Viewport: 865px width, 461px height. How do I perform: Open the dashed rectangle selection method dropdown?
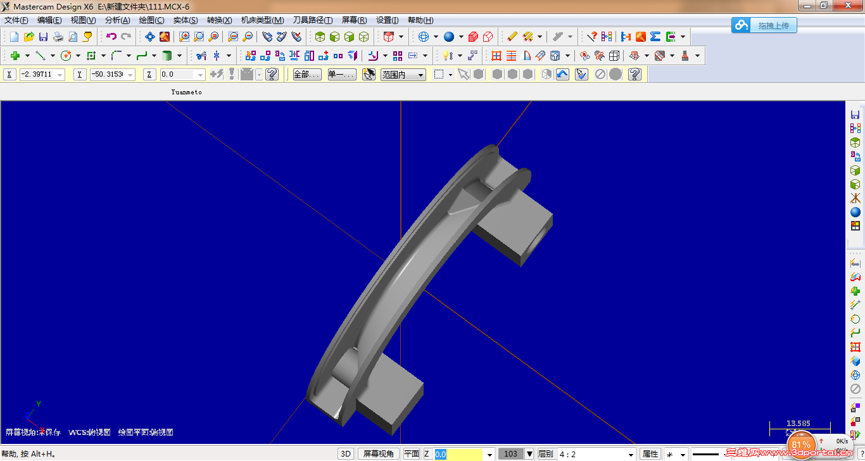pos(451,75)
